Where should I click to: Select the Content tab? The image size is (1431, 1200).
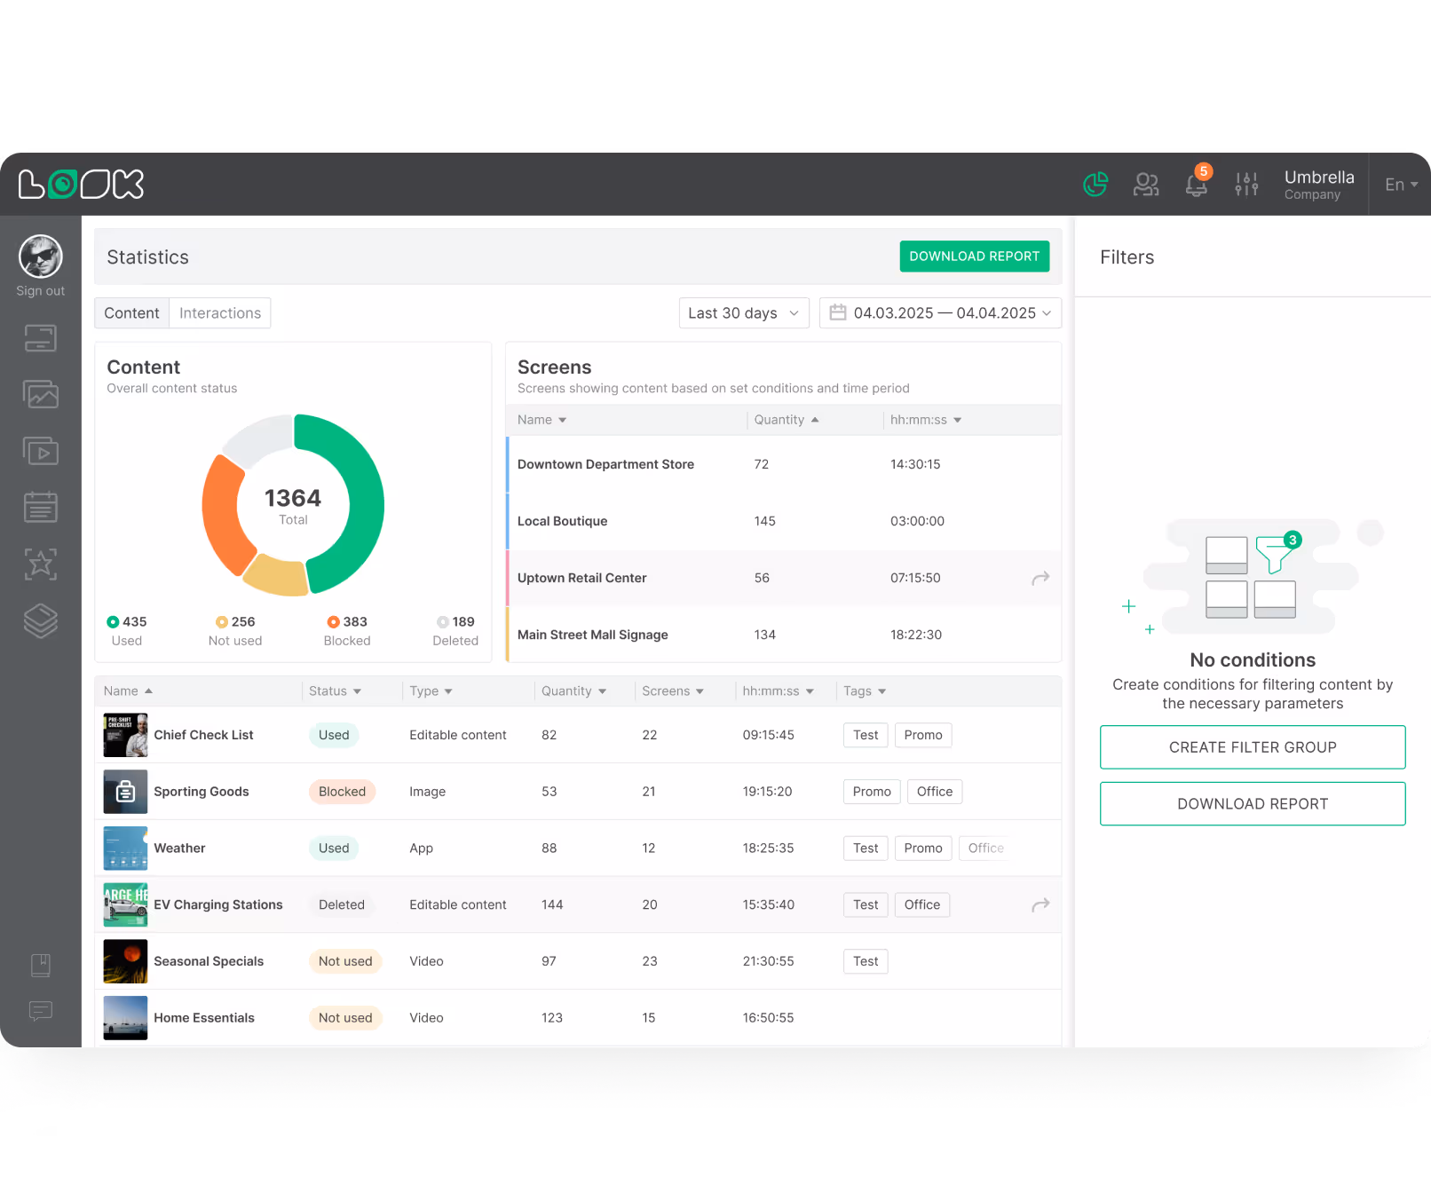pyautogui.click(x=131, y=312)
